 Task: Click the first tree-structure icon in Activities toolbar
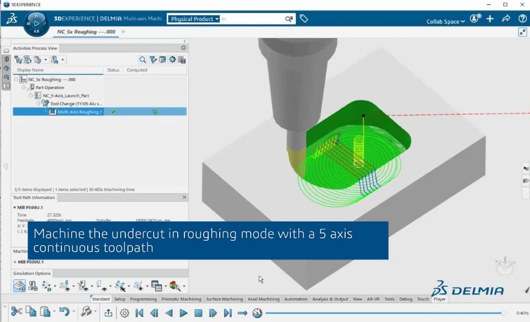point(18,60)
